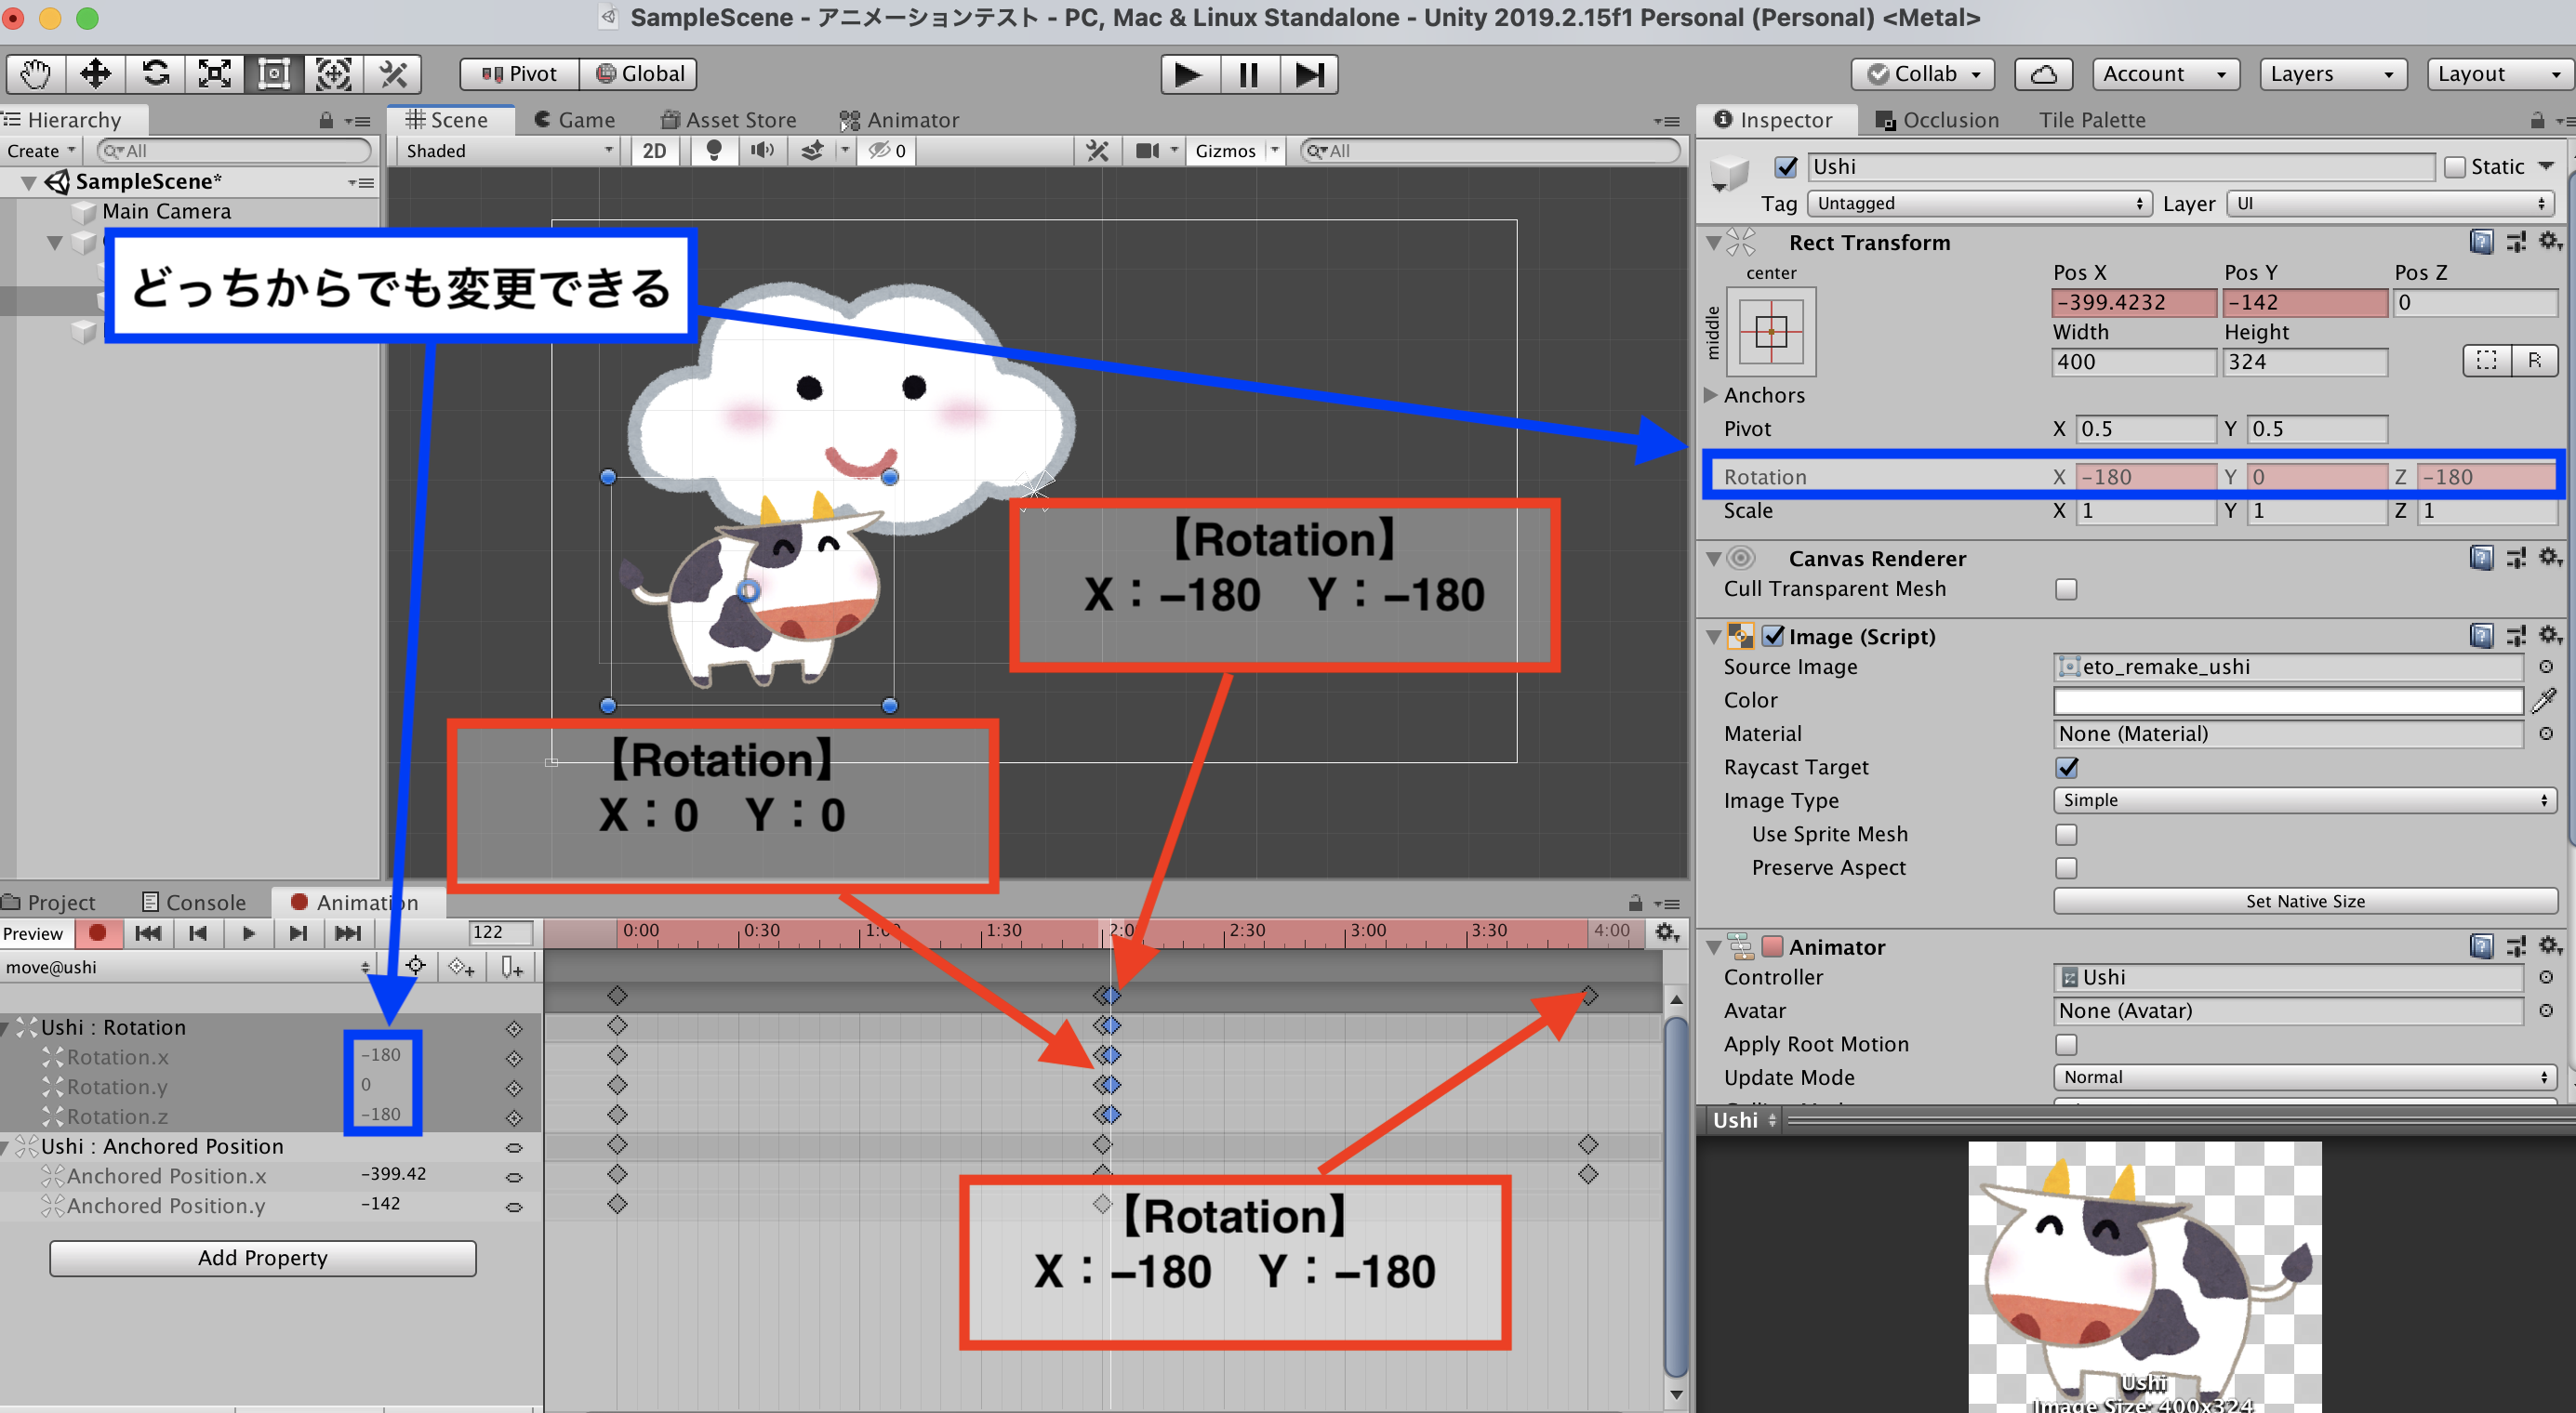2576x1413 pixels.
Task: Open animation clip selector move@ushi
Action: point(187,968)
